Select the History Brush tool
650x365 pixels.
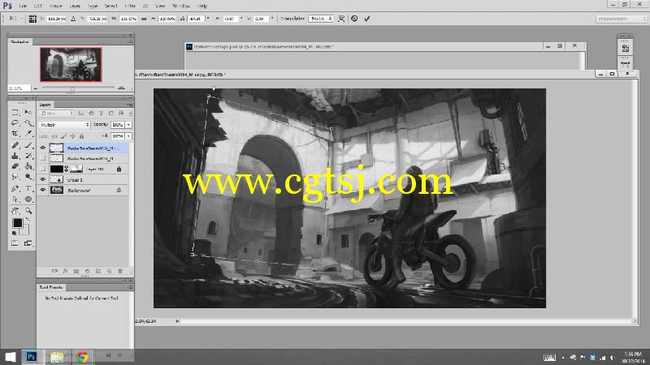click(28, 156)
